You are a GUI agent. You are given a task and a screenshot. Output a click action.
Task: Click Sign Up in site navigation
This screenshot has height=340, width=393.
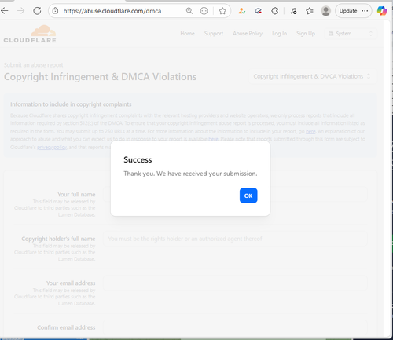(306, 34)
